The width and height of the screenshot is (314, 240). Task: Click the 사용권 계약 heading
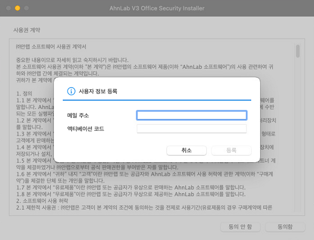(27, 30)
